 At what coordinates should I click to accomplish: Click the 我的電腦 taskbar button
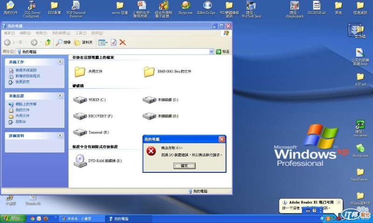coord(129,218)
